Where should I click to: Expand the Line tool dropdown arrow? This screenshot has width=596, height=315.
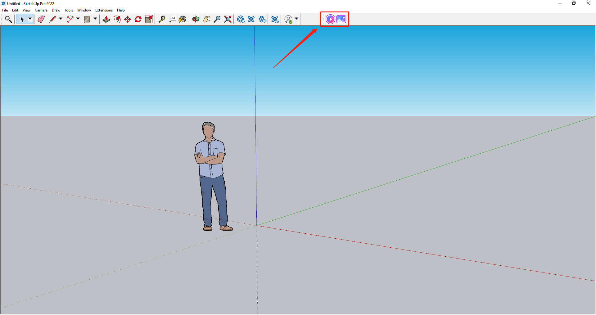pyautogui.click(x=61, y=19)
